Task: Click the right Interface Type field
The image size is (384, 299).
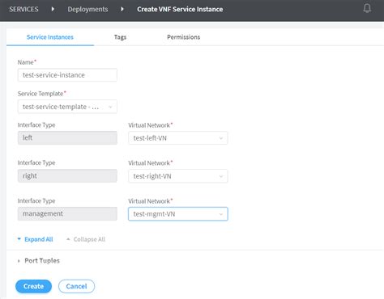Action: click(x=67, y=176)
